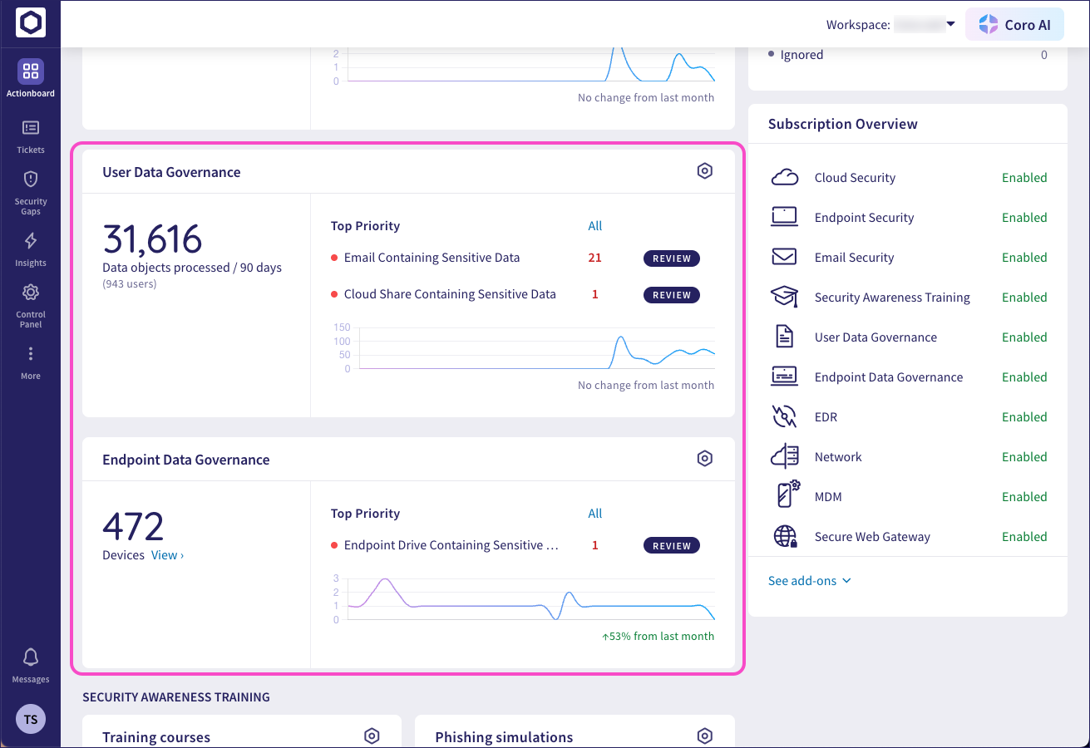The height and width of the screenshot is (748, 1090).
Task: Open the Control Panel gear icon
Action: 31,293
